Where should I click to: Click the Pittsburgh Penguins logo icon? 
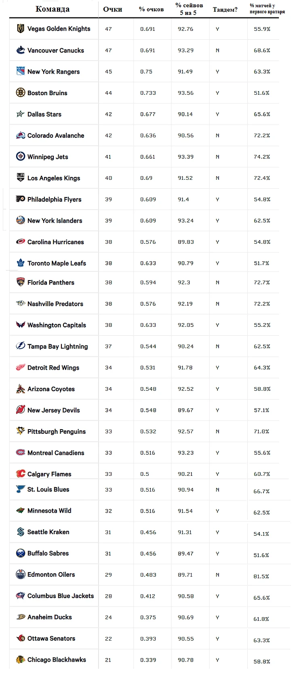point(21,431)
